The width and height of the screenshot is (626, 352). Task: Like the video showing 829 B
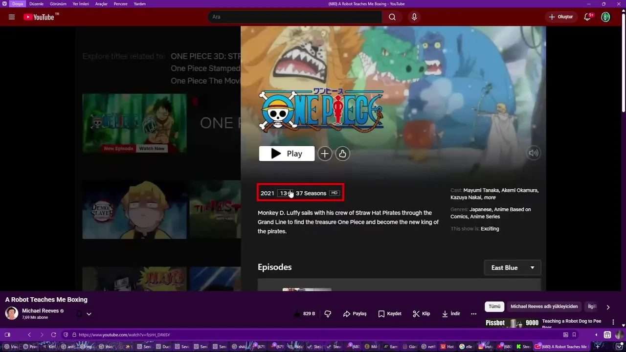304,314
